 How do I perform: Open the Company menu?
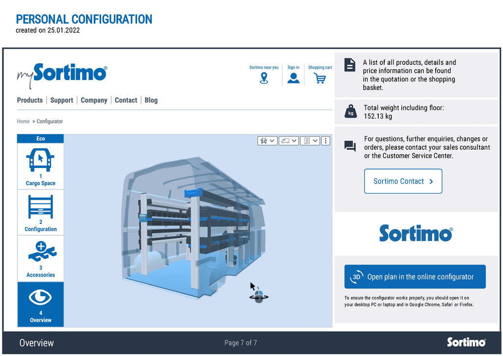[94, 100]
